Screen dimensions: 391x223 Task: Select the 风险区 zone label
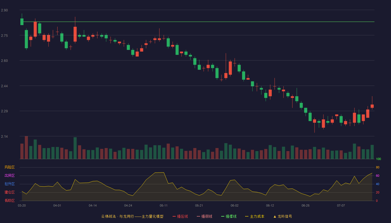coord(9,167)
